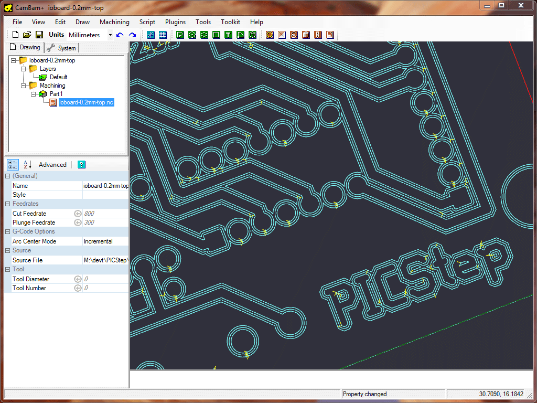Click the New file icon
Image resolution: width=537 pixels, height=403 pixels.
(15, 35)
